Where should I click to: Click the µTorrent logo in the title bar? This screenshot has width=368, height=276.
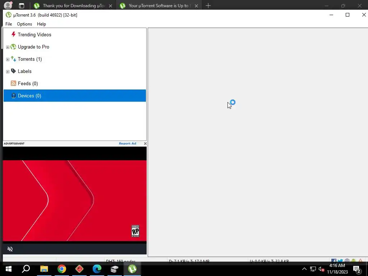[9, 15]
